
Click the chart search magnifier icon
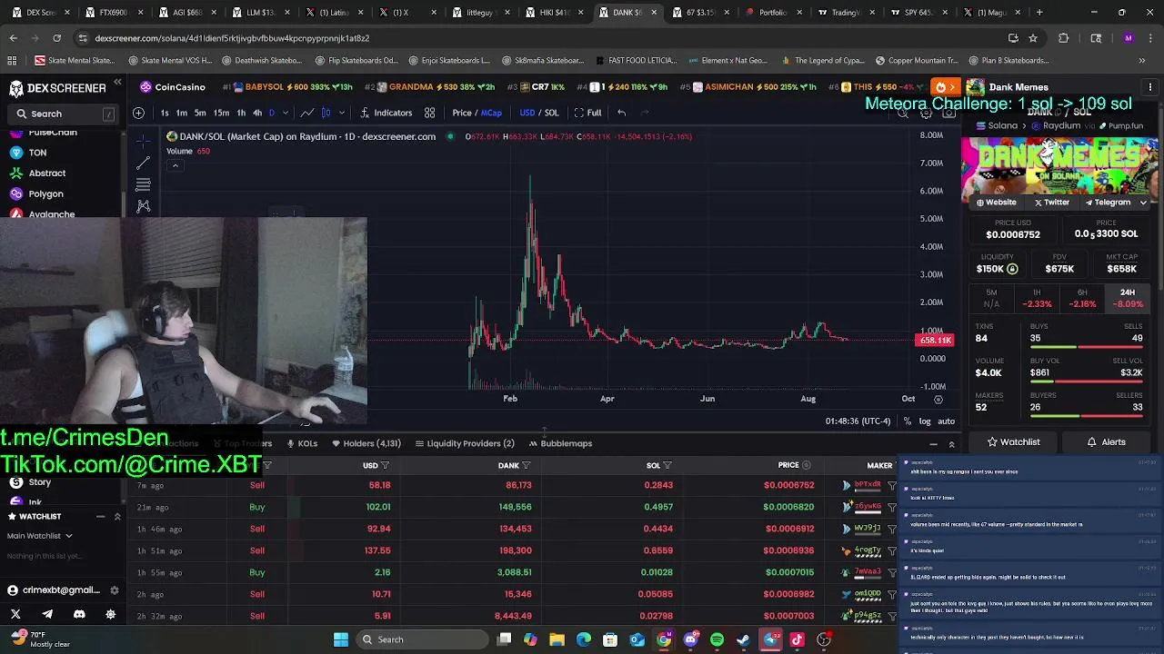pyautogui.click(x=903, y=114)
